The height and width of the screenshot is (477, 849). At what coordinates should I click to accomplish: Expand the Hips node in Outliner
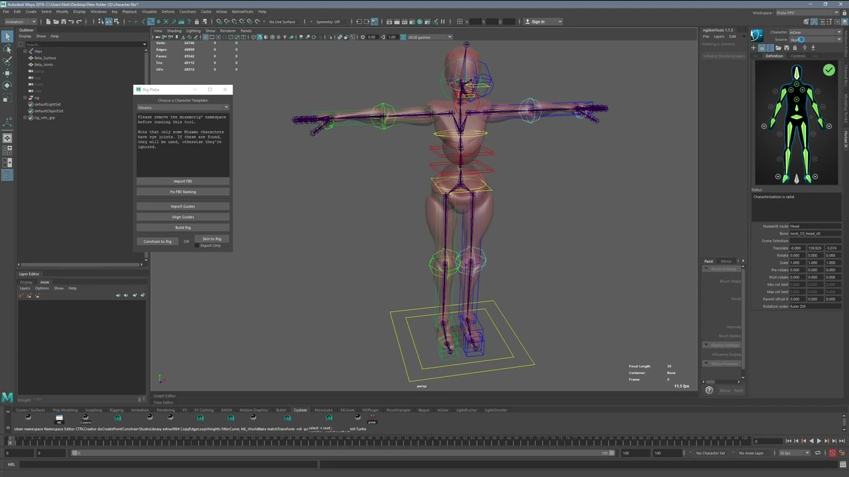[x=25, y=51]
